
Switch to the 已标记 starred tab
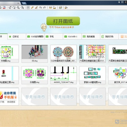coord(17,37)
